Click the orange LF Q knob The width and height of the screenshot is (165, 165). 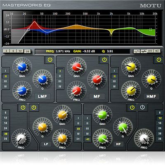click(x=42, y=127)
